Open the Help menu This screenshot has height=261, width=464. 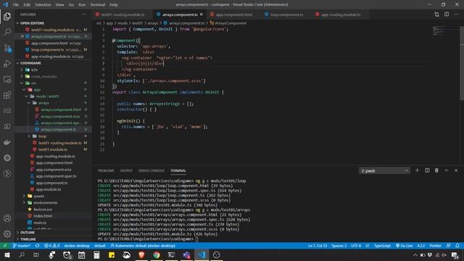pos(114,5)
